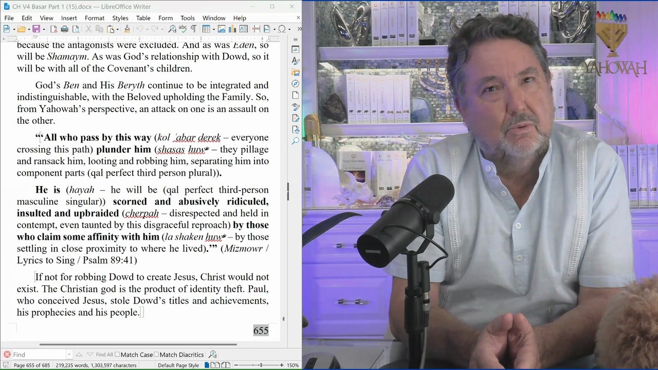Click into the Find text field
This screenshot has height=370, width=658.
pos(39,355)
